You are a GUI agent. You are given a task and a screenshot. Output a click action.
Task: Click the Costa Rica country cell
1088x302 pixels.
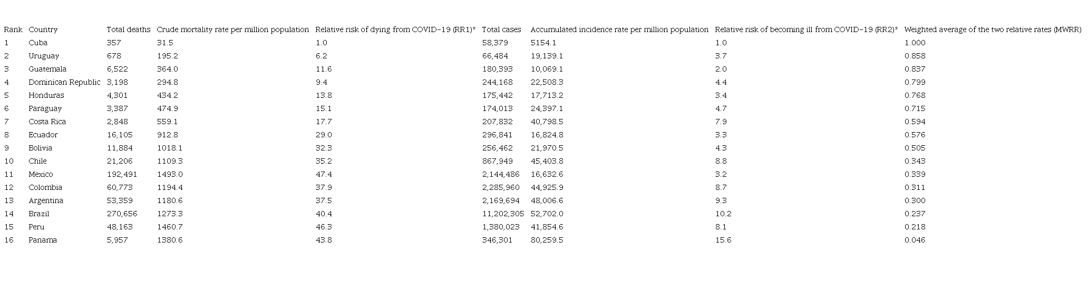point(47,122)
